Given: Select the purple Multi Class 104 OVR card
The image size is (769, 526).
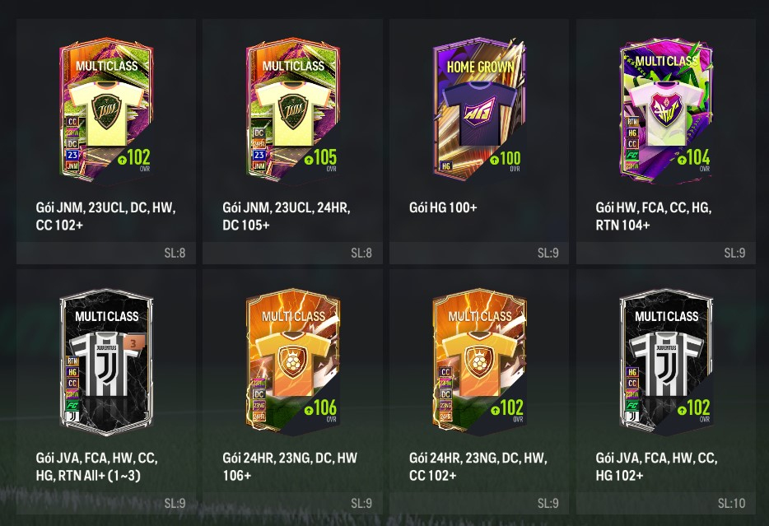Looking at the screenshot, I should [x=666, y=109].
